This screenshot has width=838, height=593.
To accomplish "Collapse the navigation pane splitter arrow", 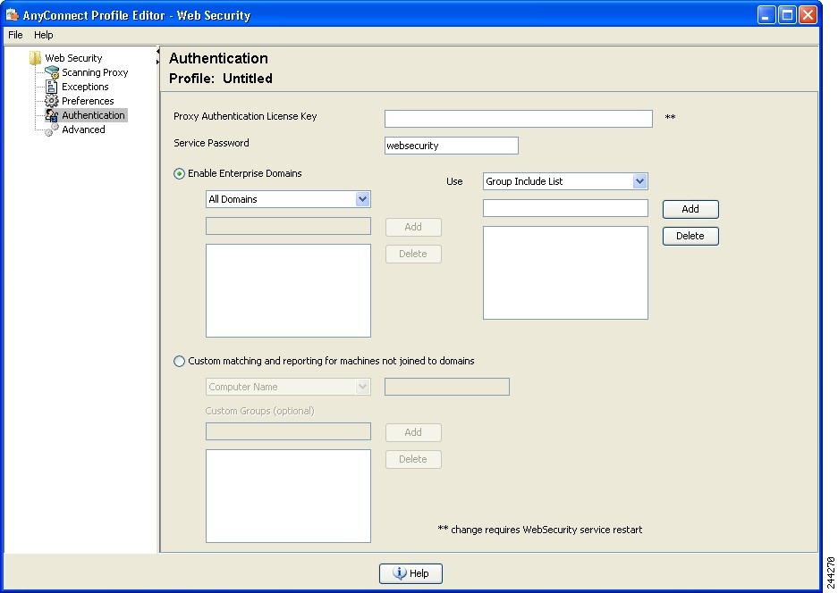I will tap(157, 51).
